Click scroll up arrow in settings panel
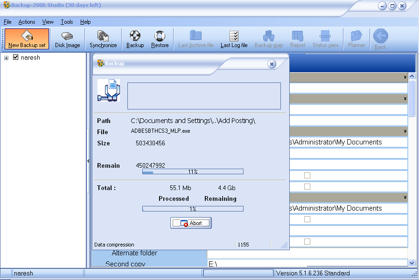The height and width of the screenshot is (280, 419). pos(412,76)
